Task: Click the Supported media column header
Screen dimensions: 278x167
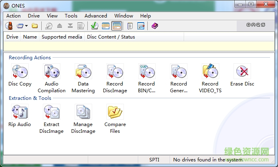Action: pyautogui.click(x=62, y=37)
